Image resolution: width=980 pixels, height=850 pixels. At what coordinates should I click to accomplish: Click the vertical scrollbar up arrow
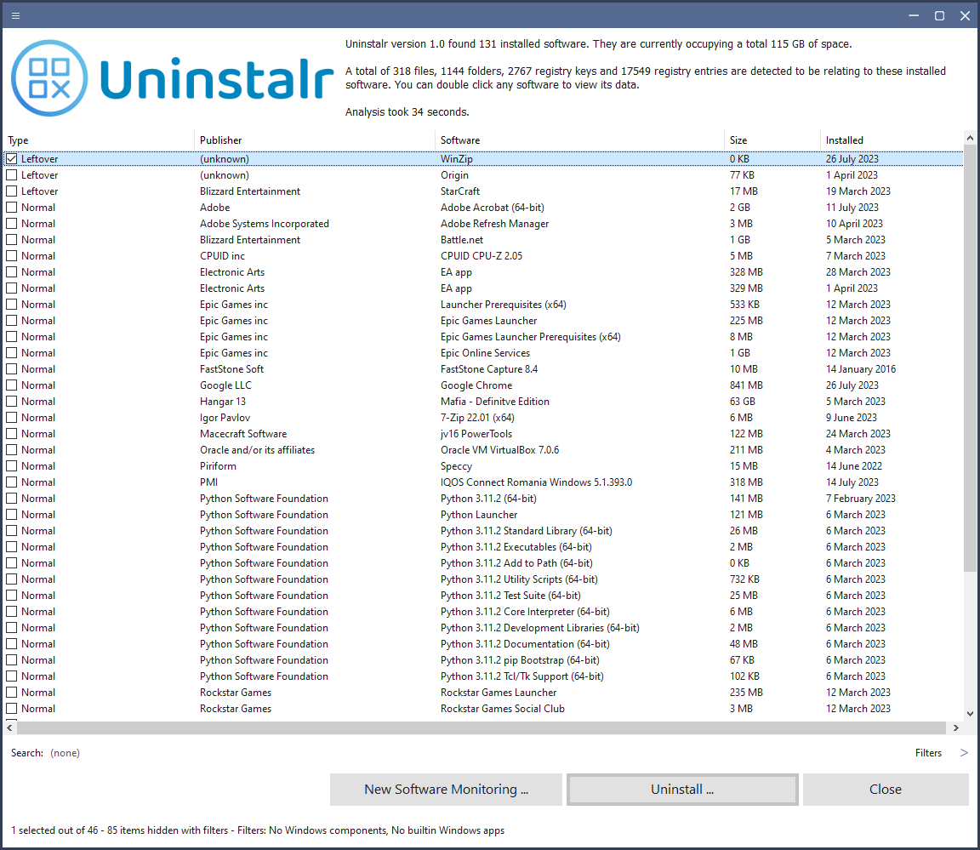[970, 138]
